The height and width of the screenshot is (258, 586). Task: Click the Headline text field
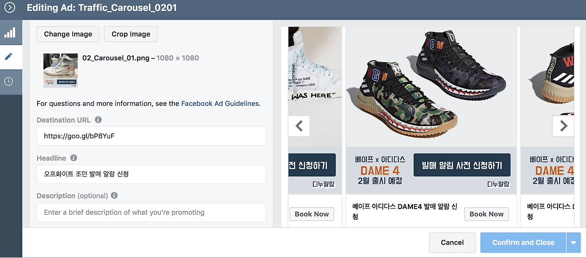pyautogui.click(x=151, y=174)
